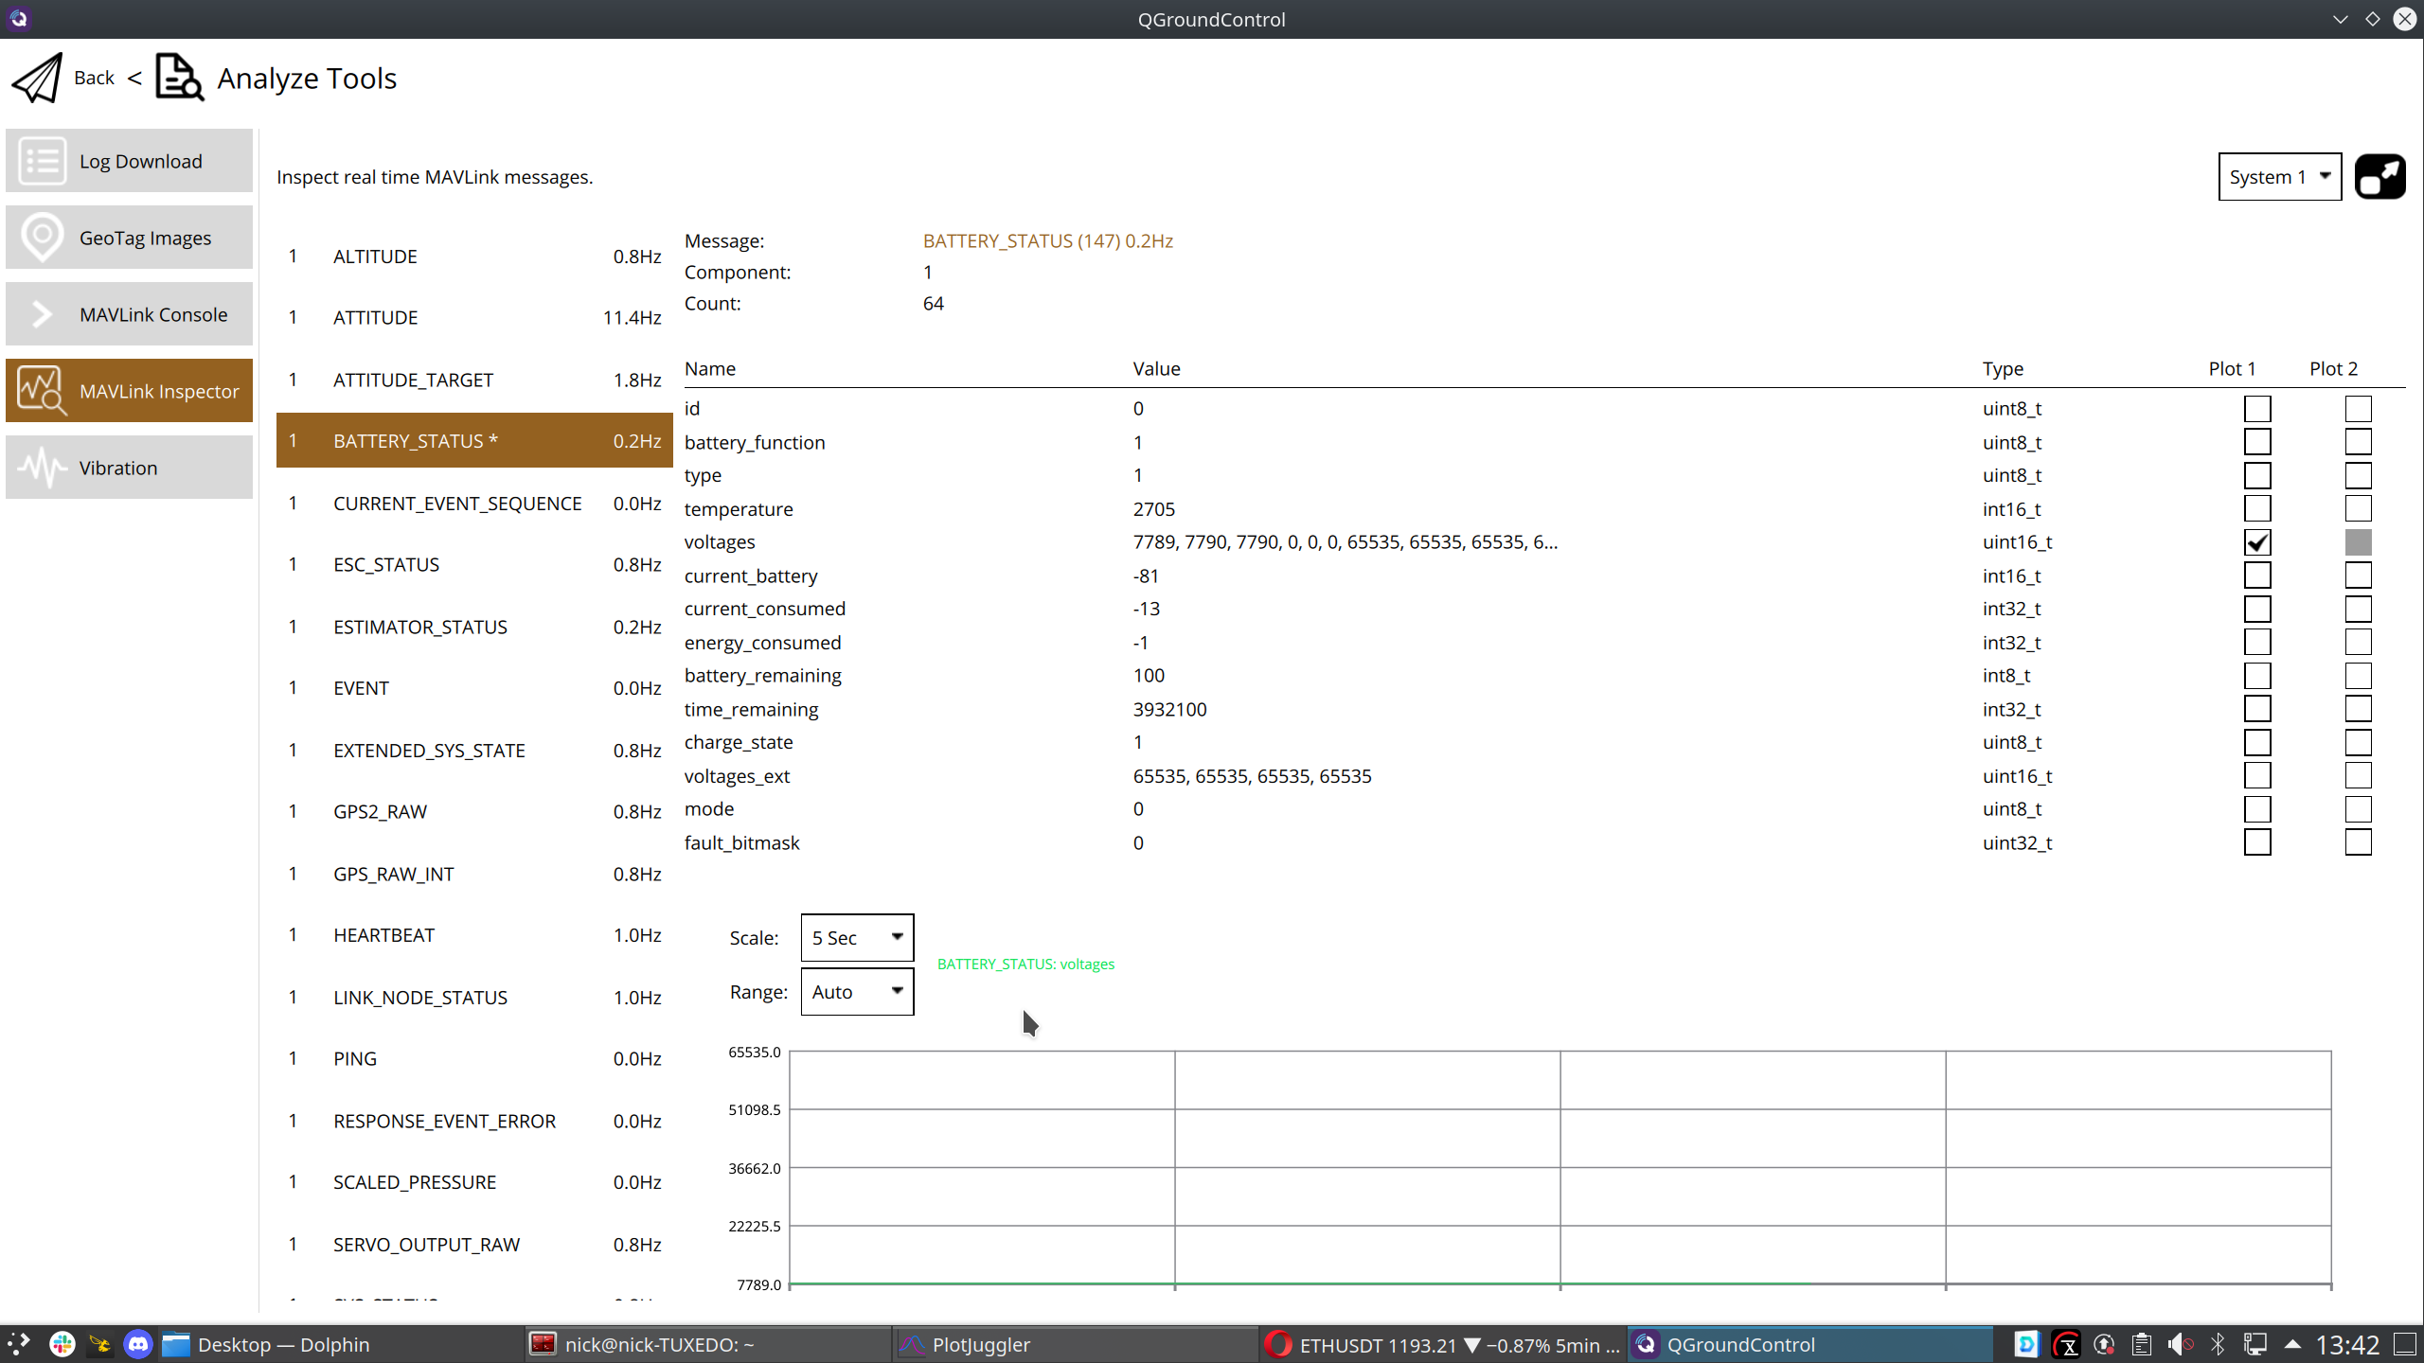Click the Back link
Screen dimensions: 2424x1363
coord(93,78)
